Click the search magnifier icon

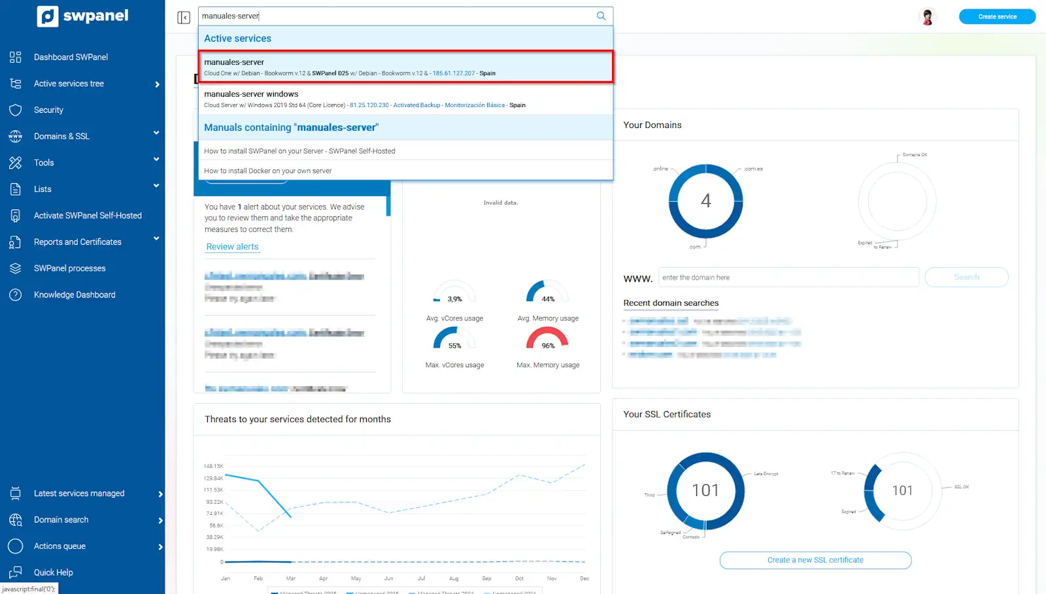(601, 16)
